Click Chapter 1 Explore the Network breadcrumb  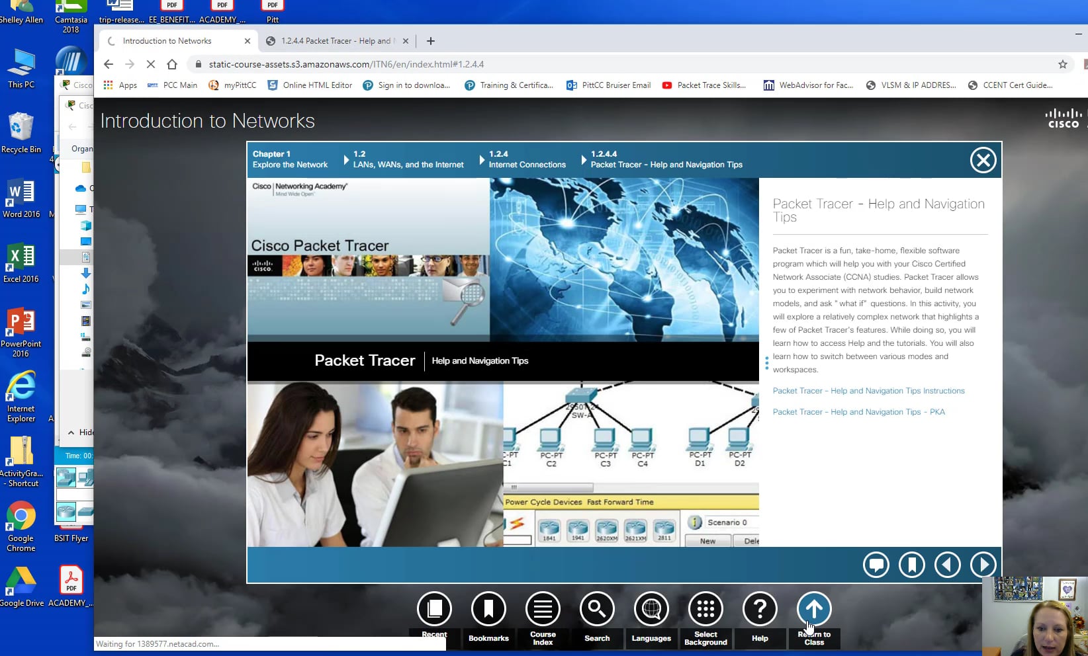(290, 159)
